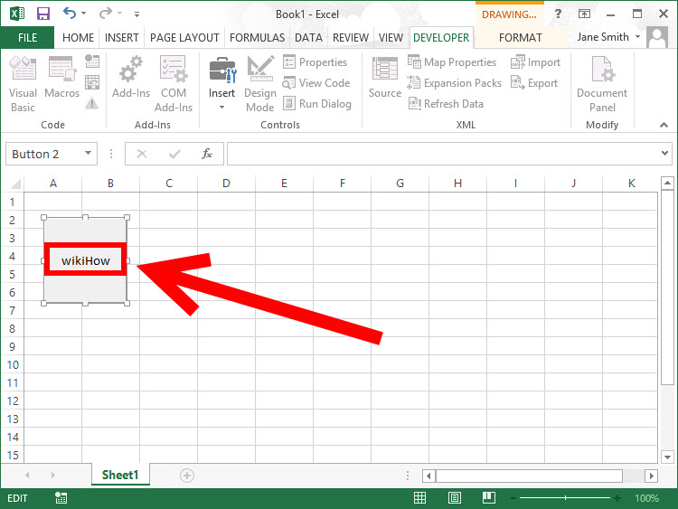Open Insert Function fx

[207, 154]
